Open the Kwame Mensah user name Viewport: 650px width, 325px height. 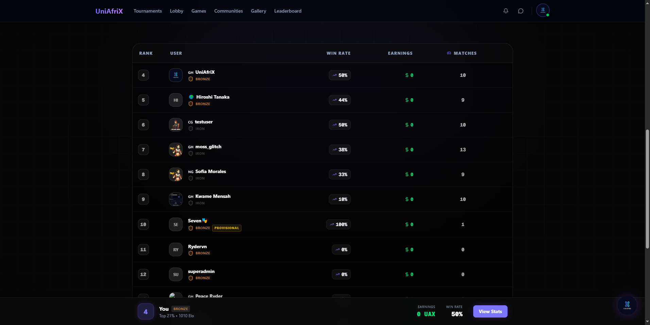point(213,196)
